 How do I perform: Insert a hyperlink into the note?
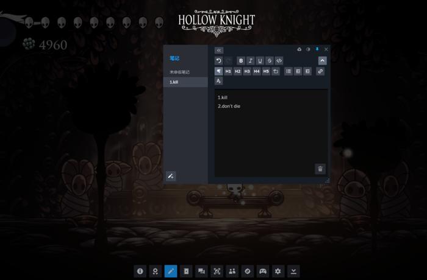click(x=320, y=71)
